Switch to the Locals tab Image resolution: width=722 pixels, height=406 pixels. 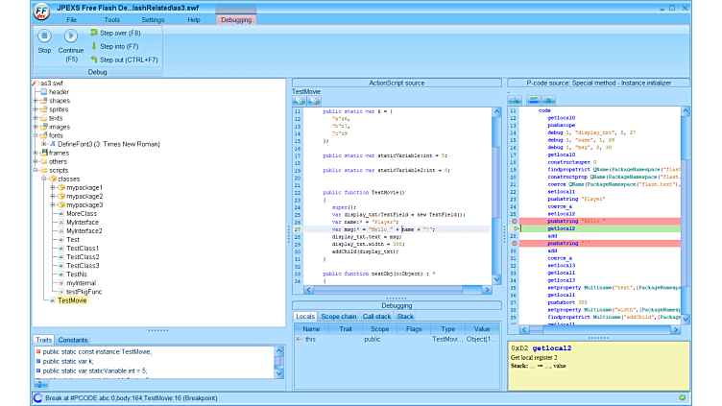coord(304,316)
